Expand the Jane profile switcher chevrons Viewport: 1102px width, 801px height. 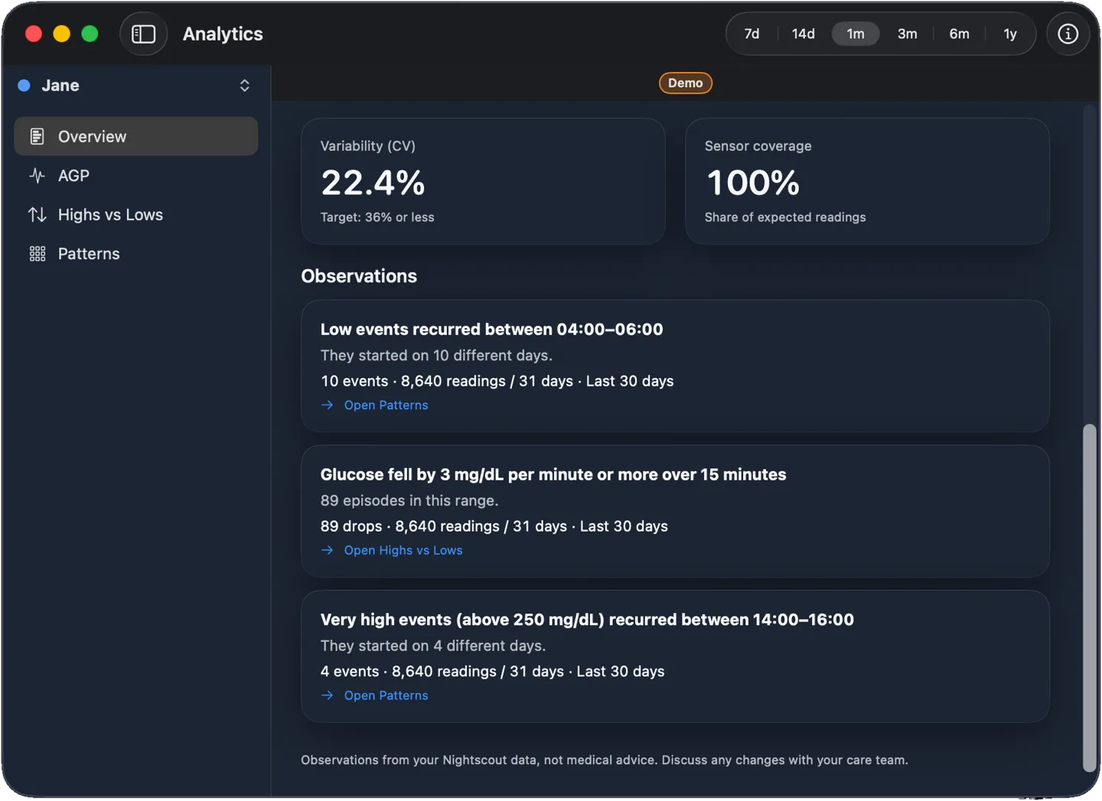[x=245, y=86]
